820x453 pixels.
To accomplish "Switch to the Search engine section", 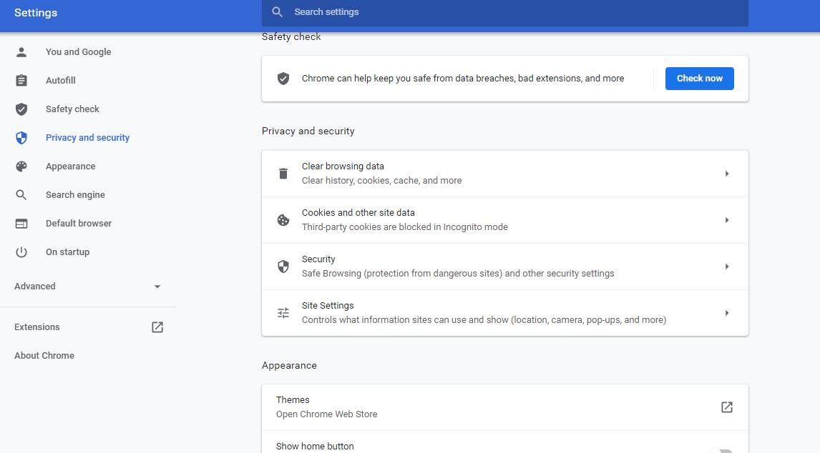I will coord(75,194).
